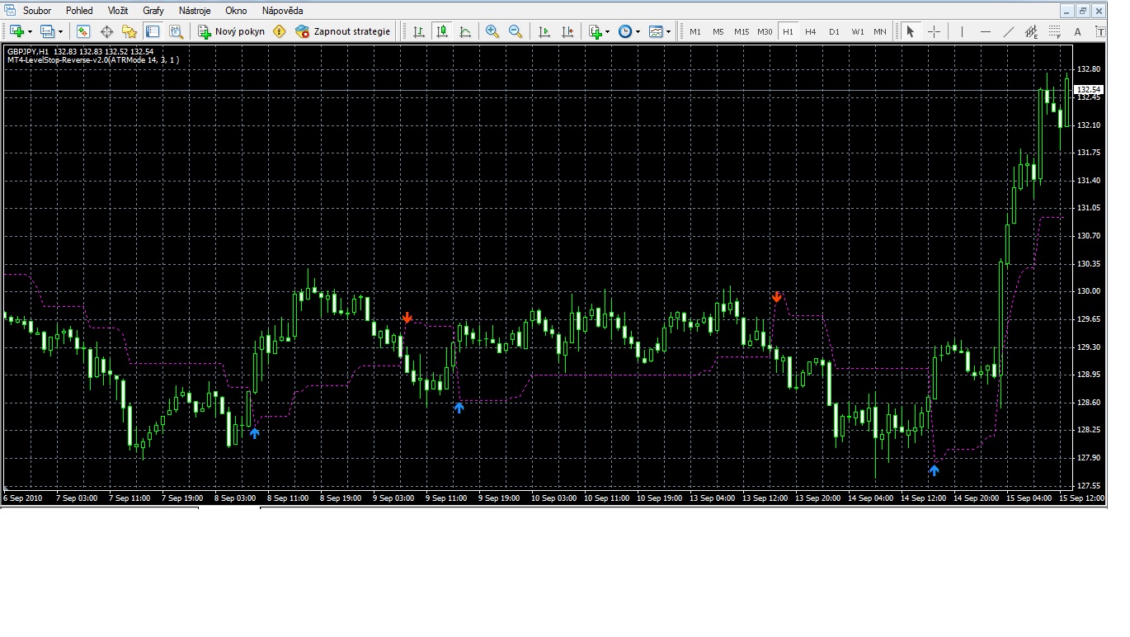Open the Grafy menu
Viewport: 1130px width, 637px height.
click(x=153, y=11)
